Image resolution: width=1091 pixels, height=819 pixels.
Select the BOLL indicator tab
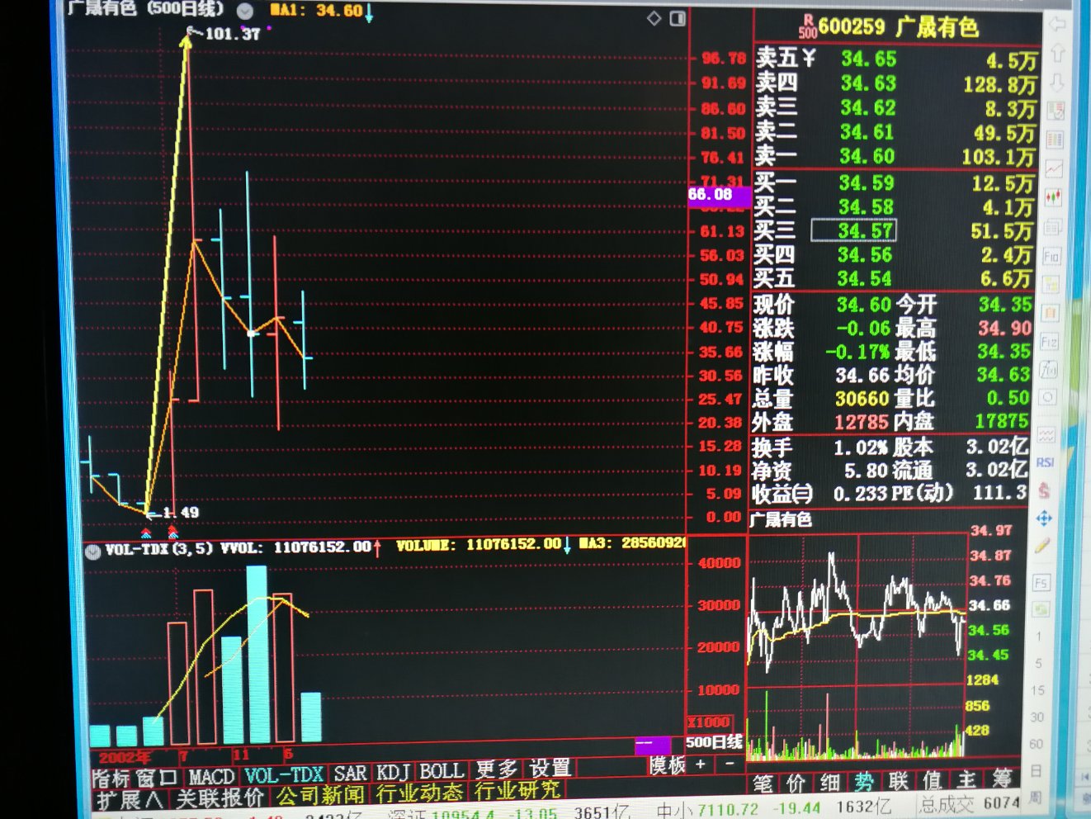441,771
